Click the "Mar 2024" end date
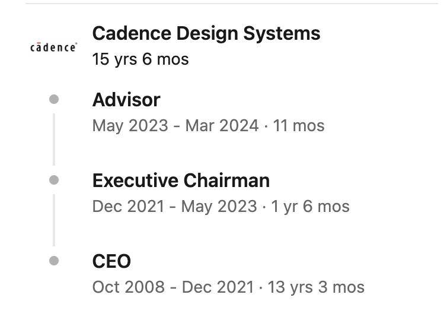The image size is (447, 323). (x=222, y=126)
